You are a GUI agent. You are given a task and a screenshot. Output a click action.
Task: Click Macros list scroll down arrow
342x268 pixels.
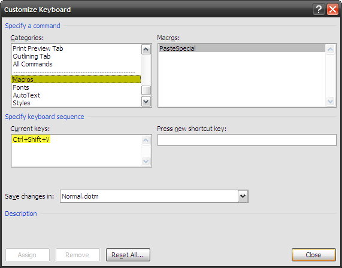[x=330, y=101]
